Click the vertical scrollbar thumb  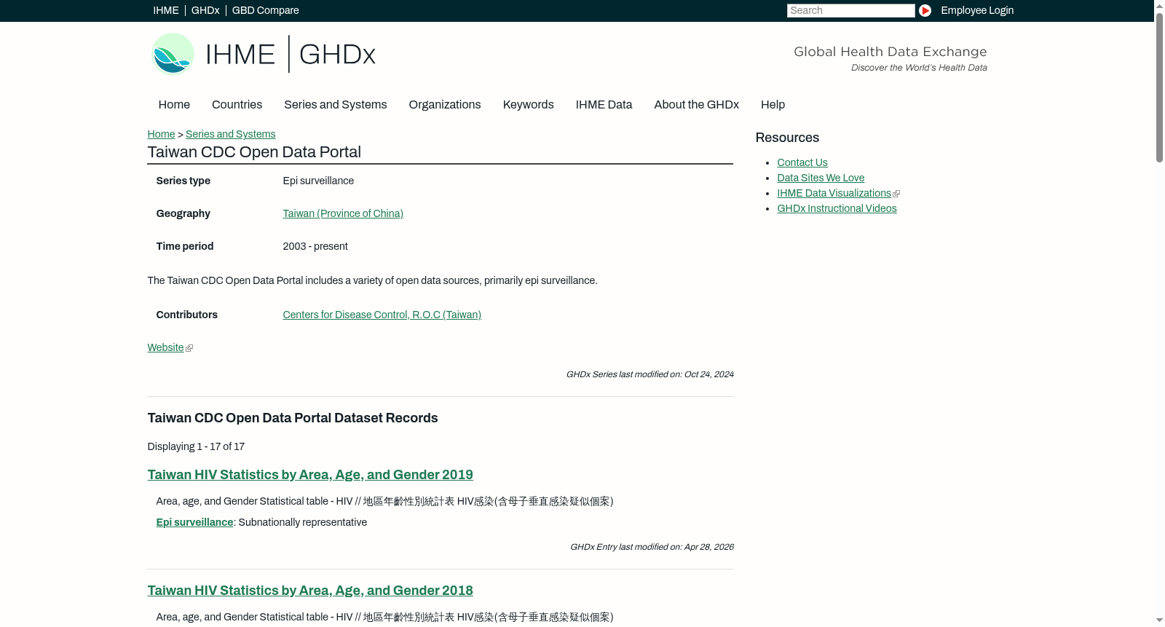(x=1159, y=87)
